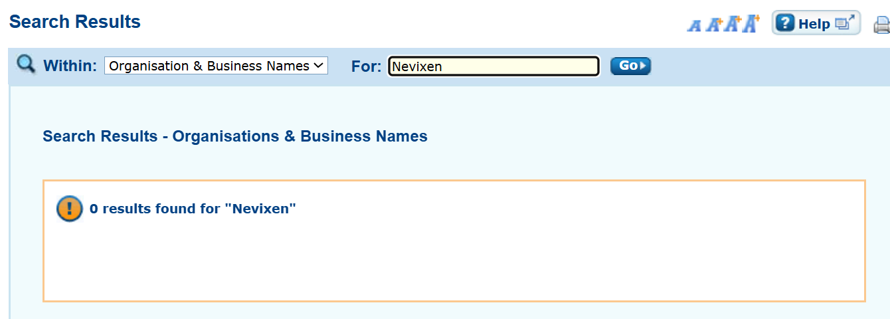Click the orange exclamation warning icon
The image size is (890, 319).
(70, 209)
